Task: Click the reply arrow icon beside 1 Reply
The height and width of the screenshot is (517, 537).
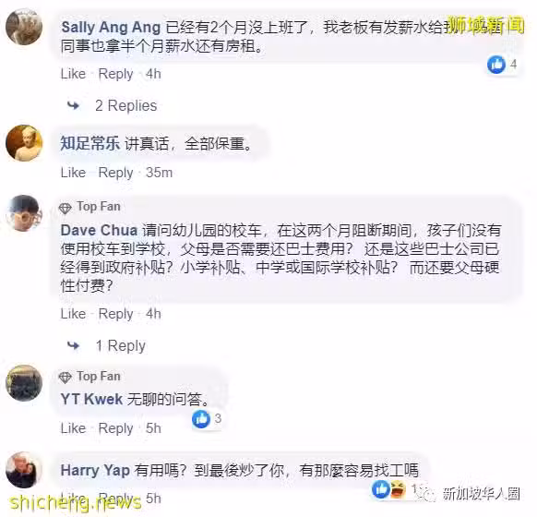Action: (73, 345)
